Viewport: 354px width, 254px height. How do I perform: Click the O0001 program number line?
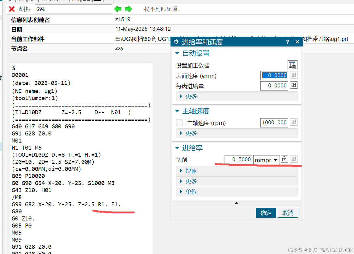[x=20, y=75]
